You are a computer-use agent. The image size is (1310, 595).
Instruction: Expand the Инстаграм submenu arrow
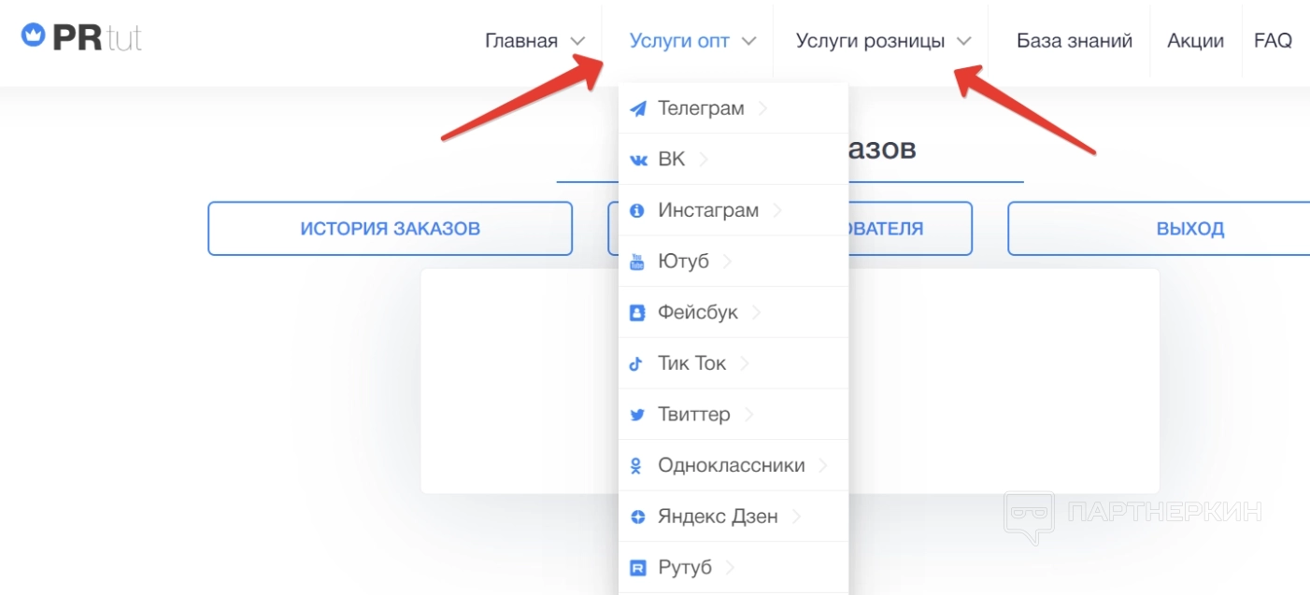click(x=776, y=210)
